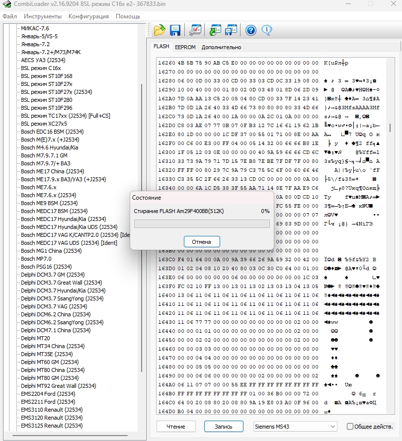Click the FLASH erase progress bar
This screenshot has height=441, width=402.
tap(202, 223)
